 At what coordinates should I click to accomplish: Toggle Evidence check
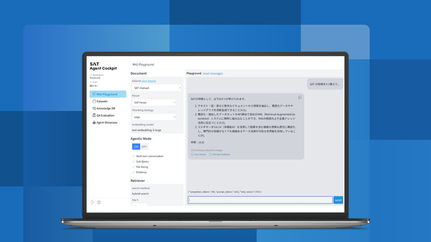tap(133, 172)
